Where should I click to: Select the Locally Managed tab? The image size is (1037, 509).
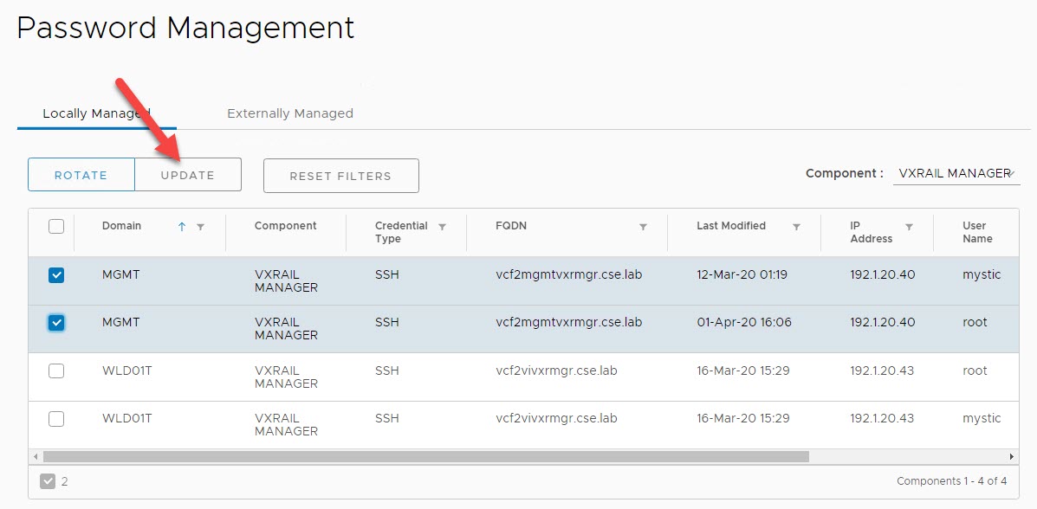96,113
